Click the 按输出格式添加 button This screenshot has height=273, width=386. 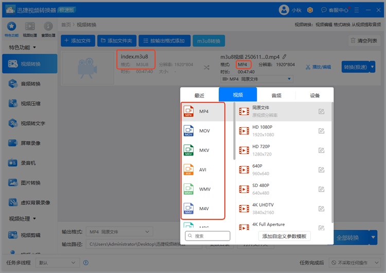click(x=165, y=41)
